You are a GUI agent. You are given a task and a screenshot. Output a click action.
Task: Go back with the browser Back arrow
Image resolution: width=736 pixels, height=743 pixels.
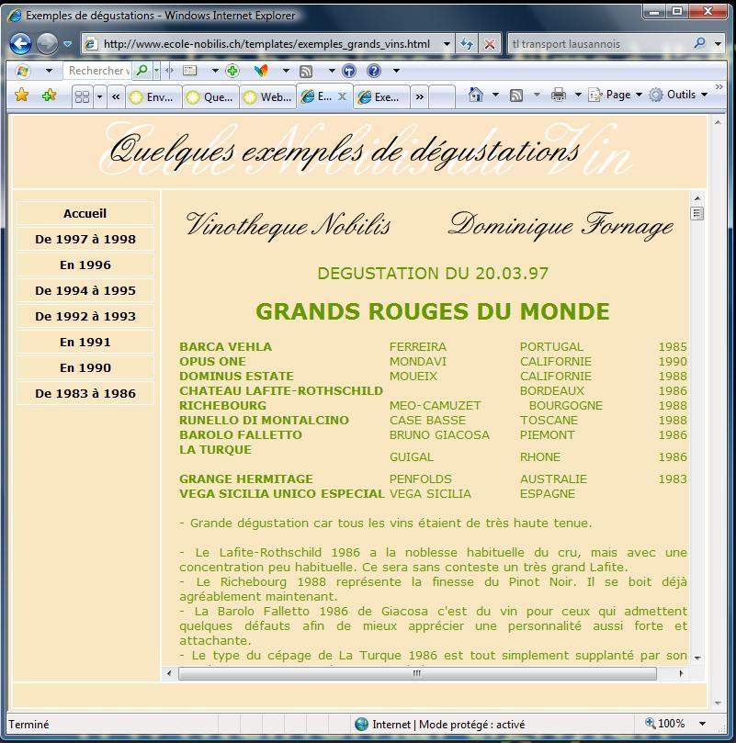click(x=21, y=43)
